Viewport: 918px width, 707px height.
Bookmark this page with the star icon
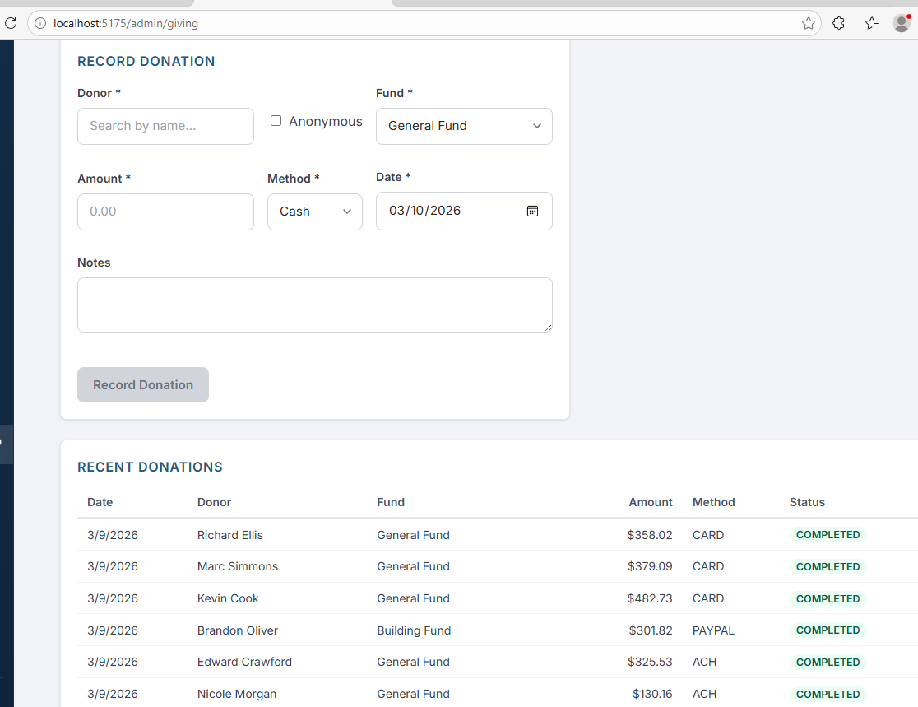point(808,23)
